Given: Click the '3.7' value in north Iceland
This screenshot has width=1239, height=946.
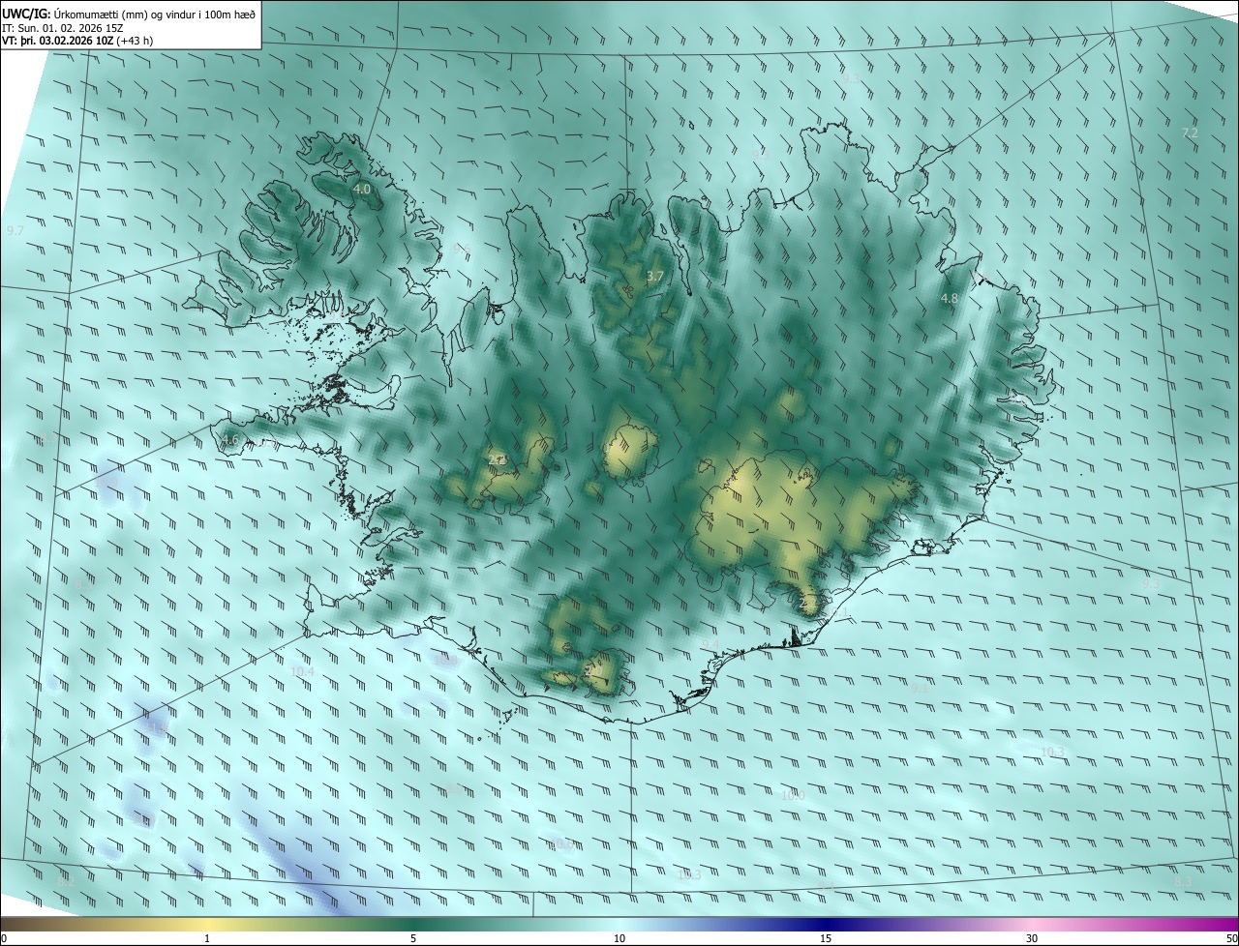Looking at the screenshot, I should (x=655, y=277).
